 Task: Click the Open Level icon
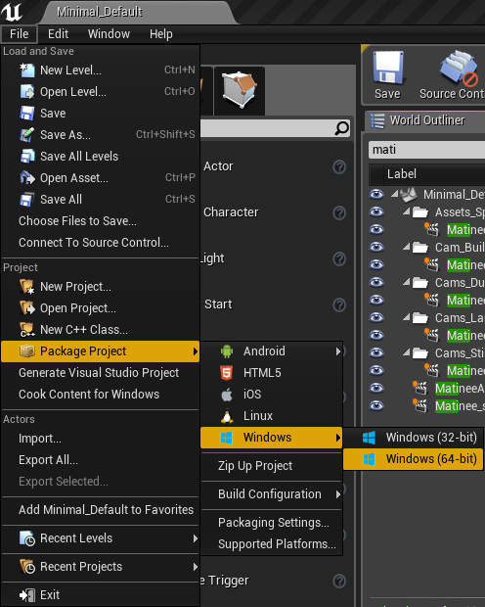(27, 92)
